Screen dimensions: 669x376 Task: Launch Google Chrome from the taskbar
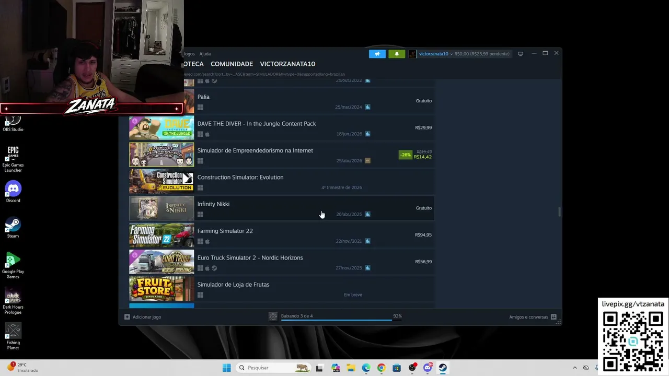click(x=382, y=368)
